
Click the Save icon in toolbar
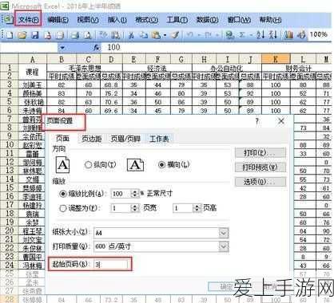[35, 35]
